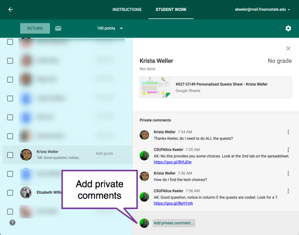The image size is (299, 235).
Task: Open the https://goo.gl/ByH1mh link
Action: (173, 203)
